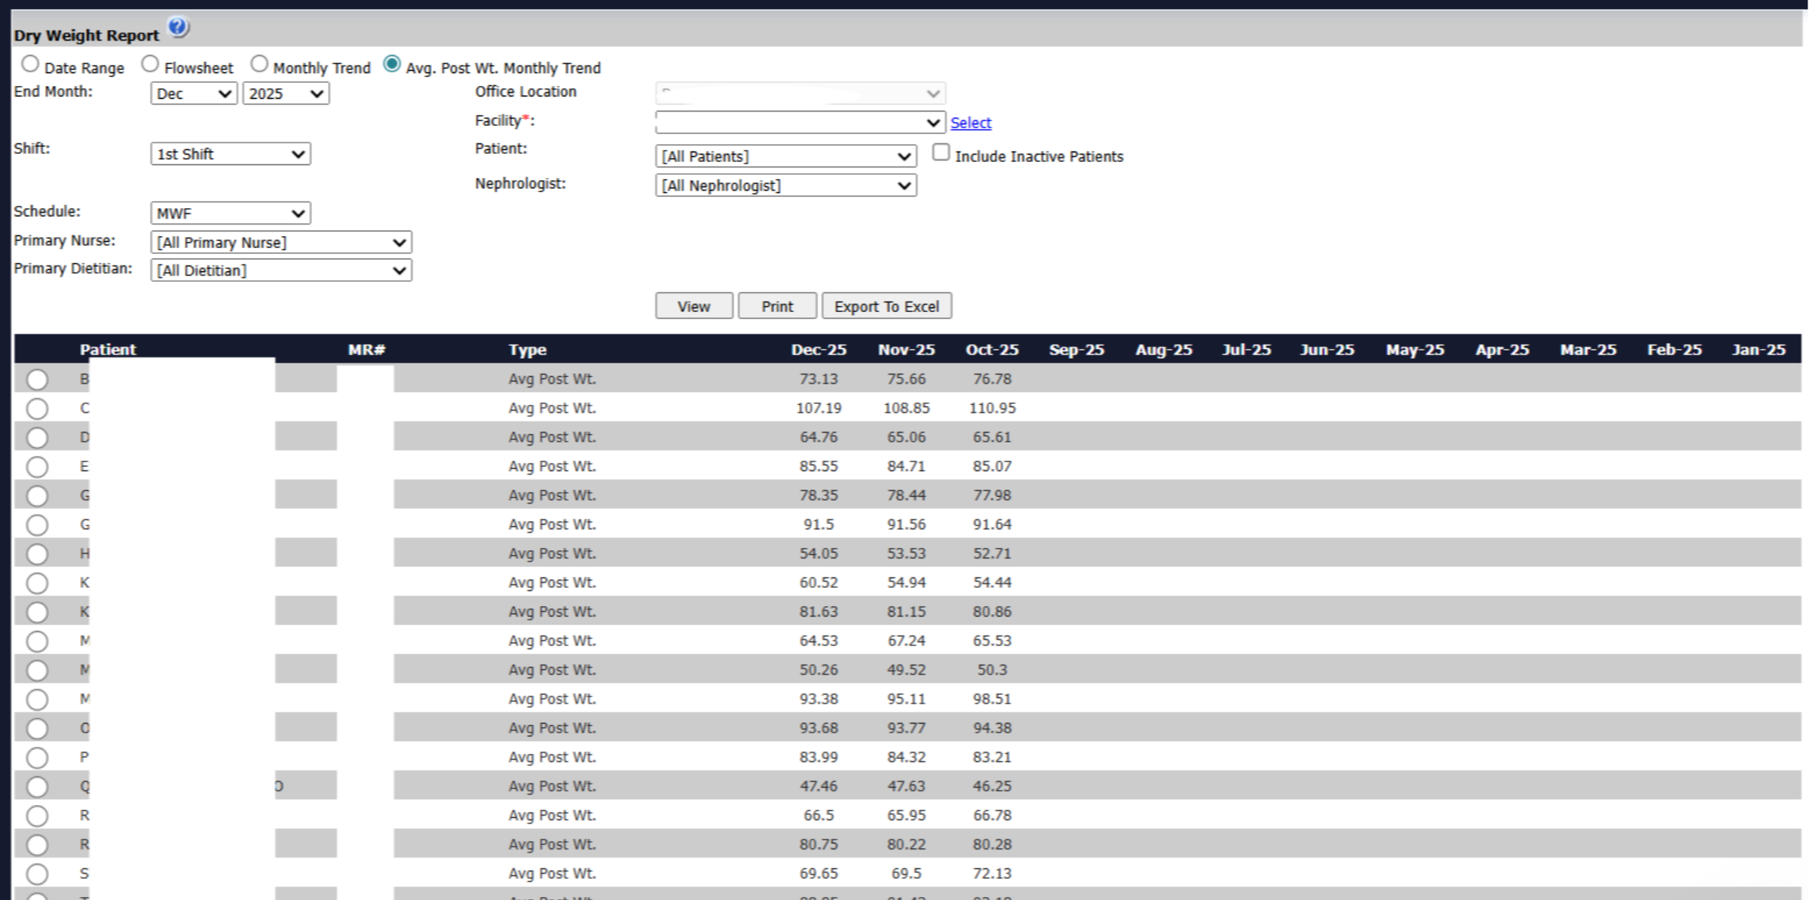Open the Nephrologist dropdown

coord(786,185)
